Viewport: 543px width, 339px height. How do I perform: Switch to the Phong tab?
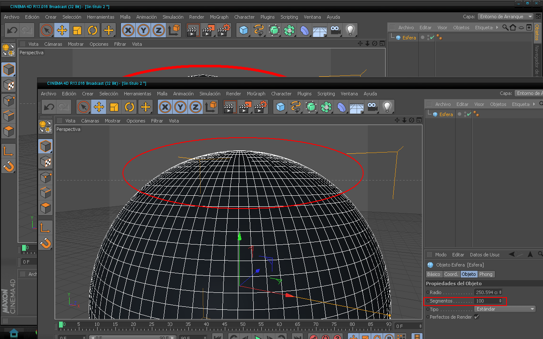coord(486,274)
